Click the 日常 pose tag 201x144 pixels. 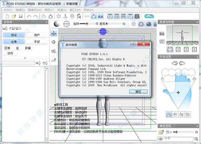pyautogui.click(x=7, y=48)
